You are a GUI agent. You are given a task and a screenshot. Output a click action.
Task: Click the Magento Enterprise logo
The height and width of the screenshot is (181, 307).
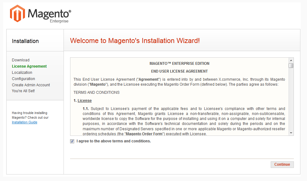[x=41, y=14]
